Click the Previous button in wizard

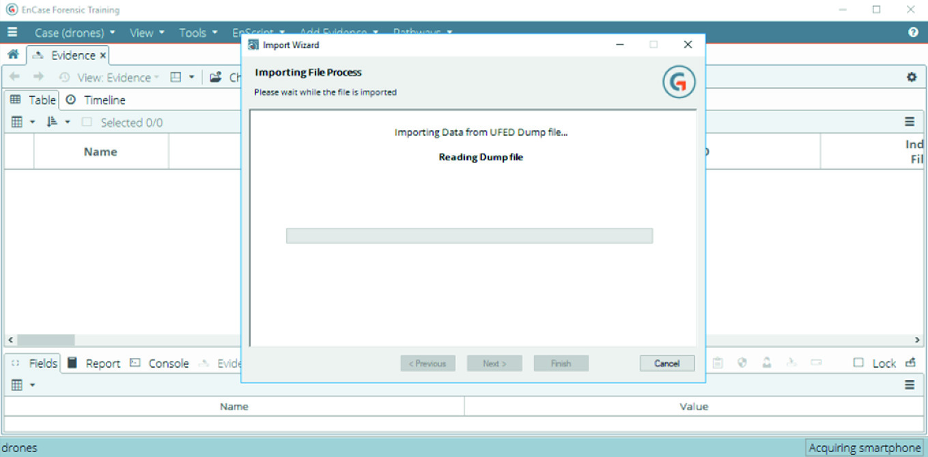click(x=427, y=364)
